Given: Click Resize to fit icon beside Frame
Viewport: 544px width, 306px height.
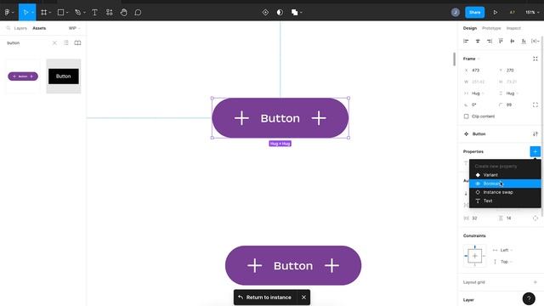Looking at the screenshot, I should tap(535, 59).
